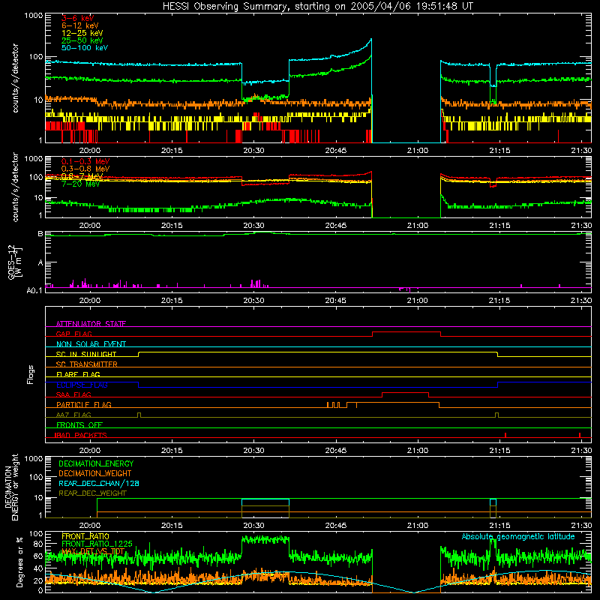Select the DECIMATION_ENERGY legend entry
The image size is (600, 600).
(x=96, y=463)
